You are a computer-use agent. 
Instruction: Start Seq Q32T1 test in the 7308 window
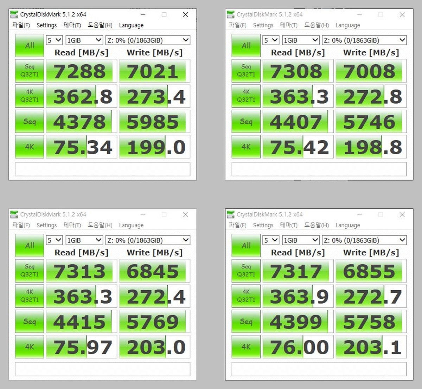246,71
